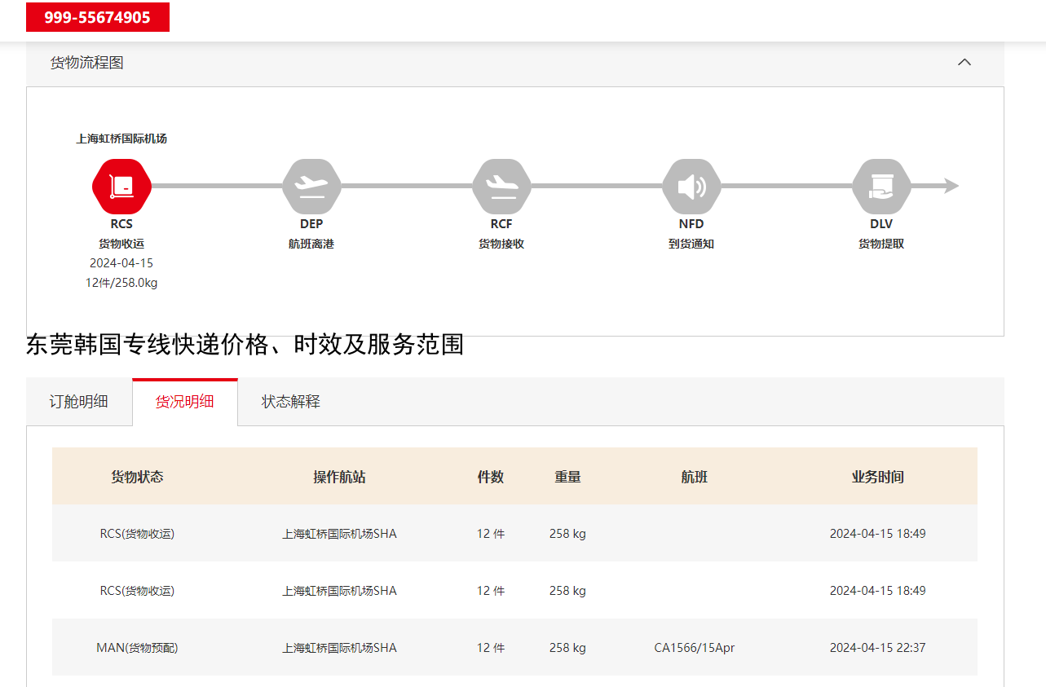Click the 东莞韩国专线快递 headline text

tap(245, 345)
